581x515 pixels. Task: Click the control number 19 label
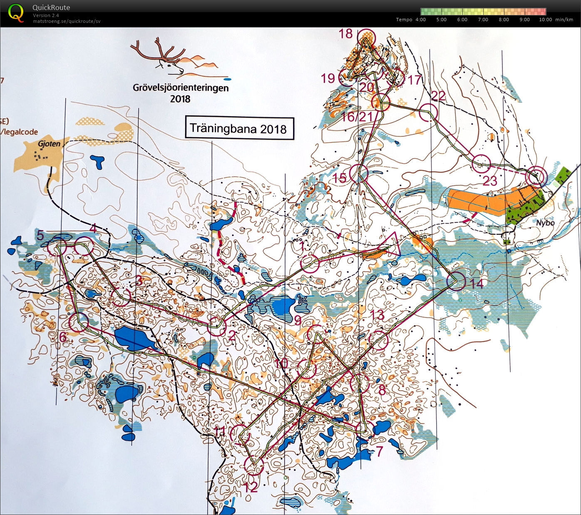coord(328,78)
